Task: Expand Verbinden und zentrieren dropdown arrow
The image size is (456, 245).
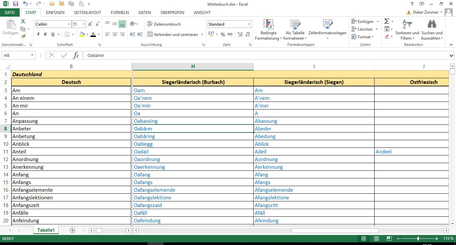Action: click(201, 35)
